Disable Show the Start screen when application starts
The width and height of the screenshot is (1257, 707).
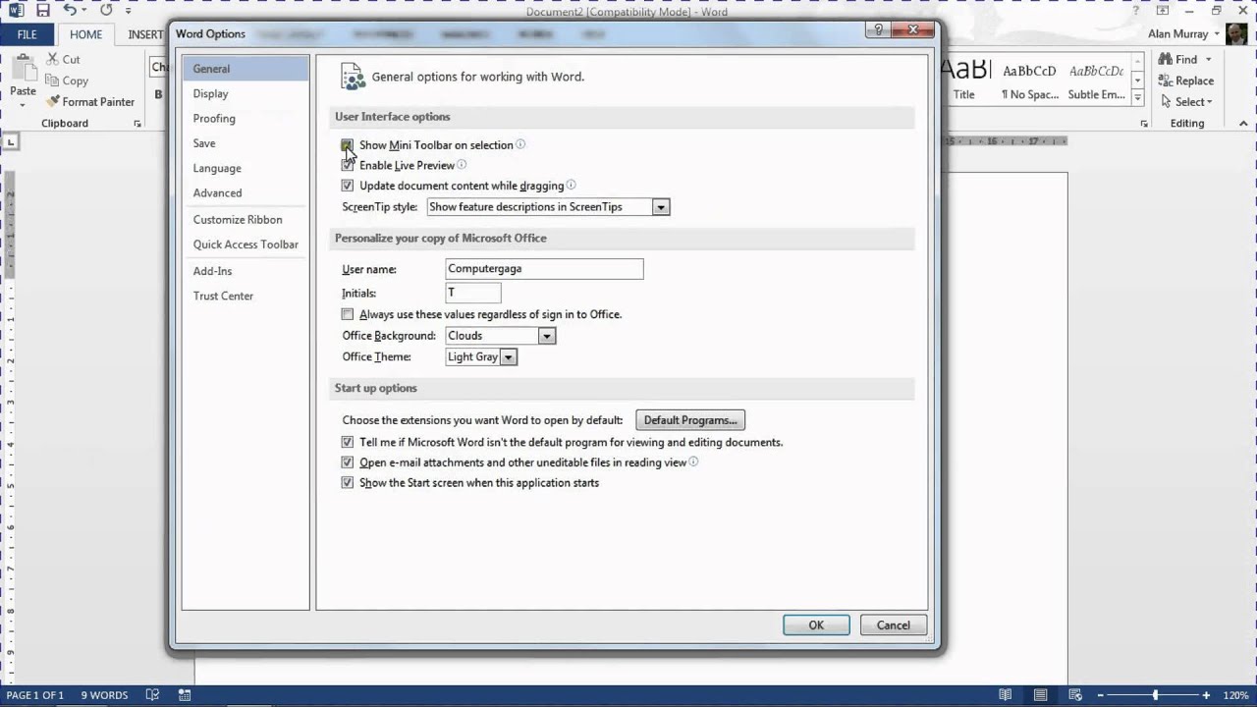tap(347, 482)
